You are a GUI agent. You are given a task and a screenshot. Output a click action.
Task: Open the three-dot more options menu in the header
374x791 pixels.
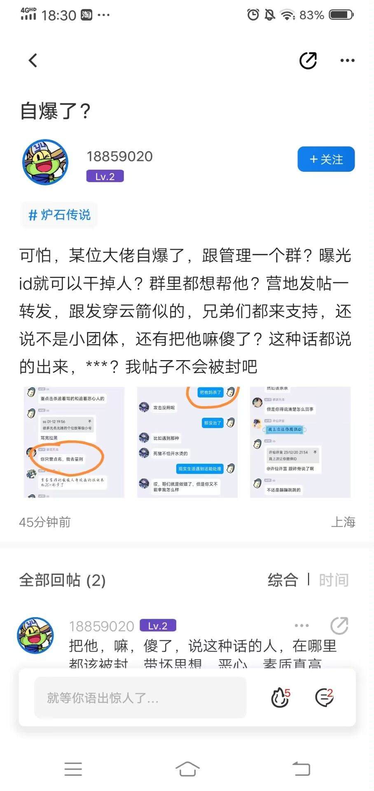(347, 61)
